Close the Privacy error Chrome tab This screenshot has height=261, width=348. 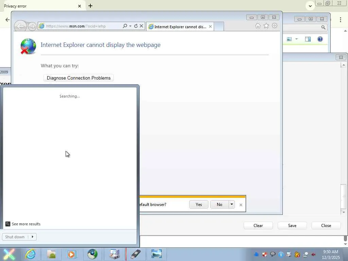(80, 6)
